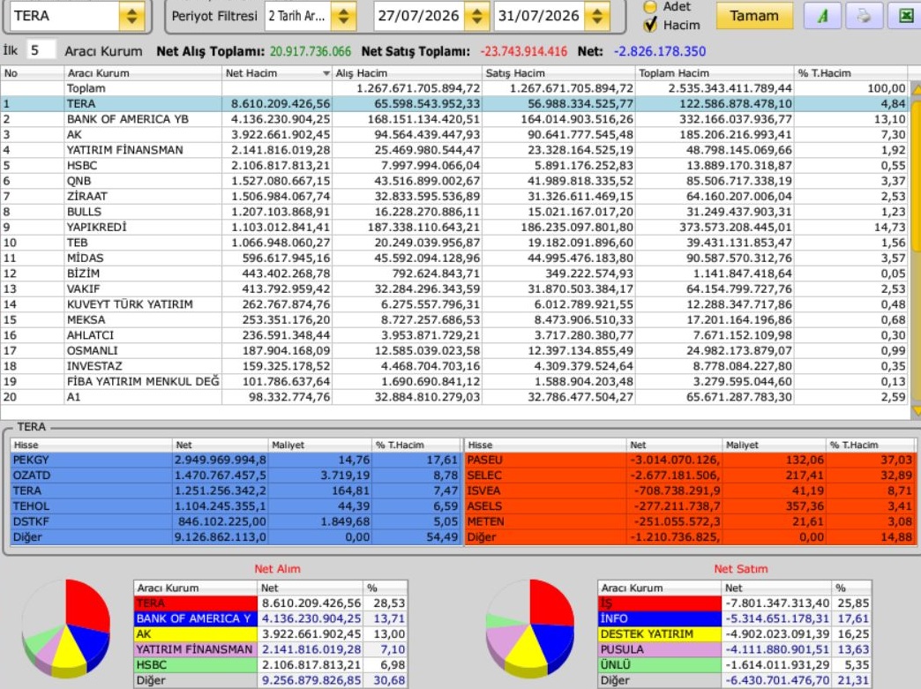
Task: Select the Adet radio button
Action: tap(650, 6)
